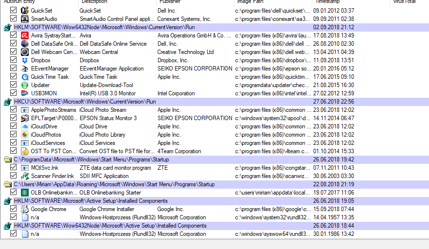Uncheck the Google Chrome installer entry
Image resolution: width=429 pixels, height=249 pixels.
(x=13, y=209)
